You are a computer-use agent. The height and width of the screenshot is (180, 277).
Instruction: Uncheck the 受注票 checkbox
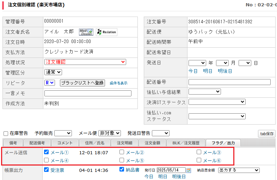click(46, 169)
